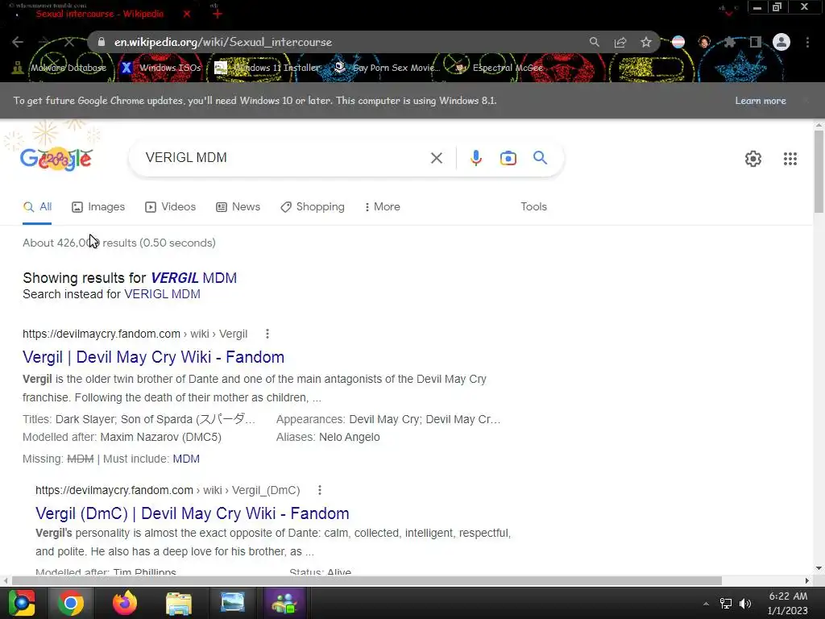Open Vergil | Devil May Cry Wiki result
Image resolution: width=825 pixels, height=619 pixels.
[154, 357]
